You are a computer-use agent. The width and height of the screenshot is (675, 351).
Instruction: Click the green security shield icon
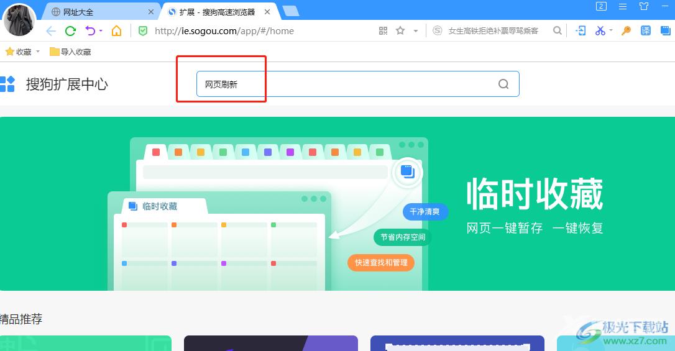[x=143, y=31]
